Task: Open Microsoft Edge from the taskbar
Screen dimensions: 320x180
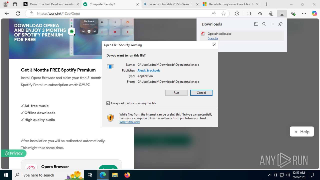Action: [x=103, y=175]
